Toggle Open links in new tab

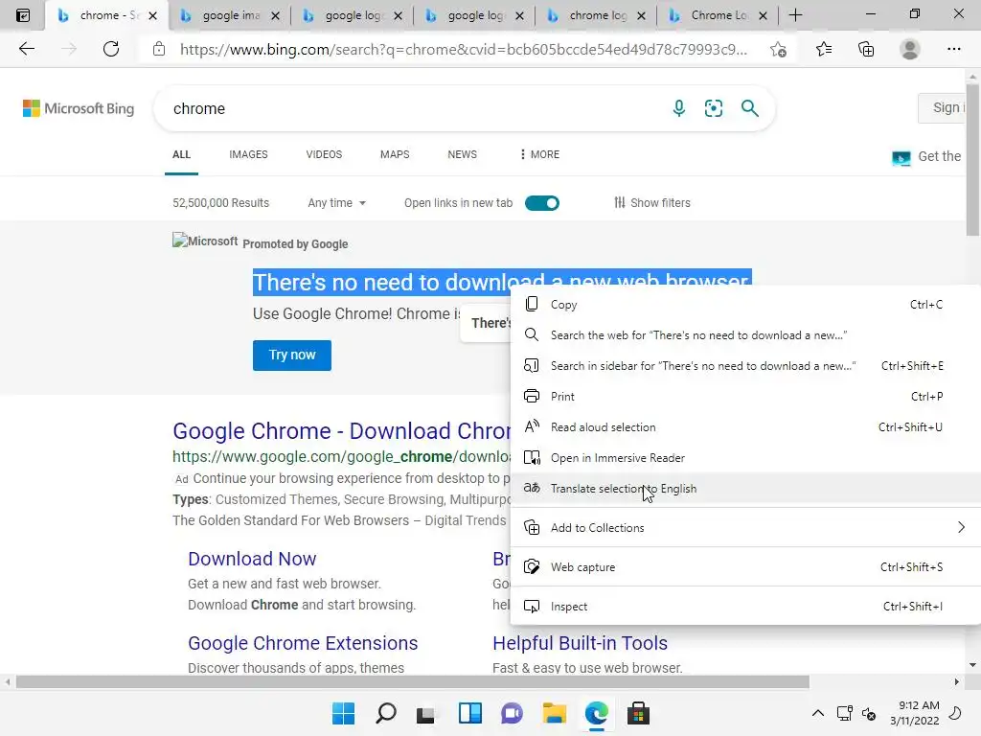[542, 203]
